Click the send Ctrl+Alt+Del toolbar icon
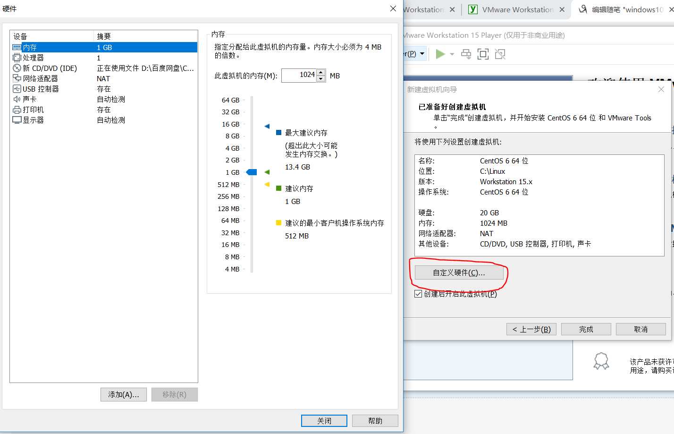The image size is (674, 434). (466, 54)
